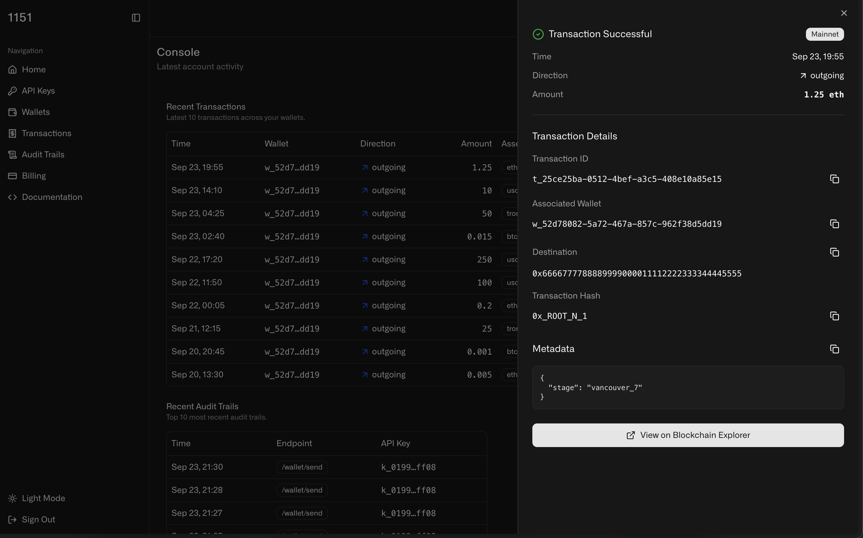Click the hash value 0x_ROOT_N_1
Image resolution: width=863 pixels, height=538 pixels.
[560, 316]
